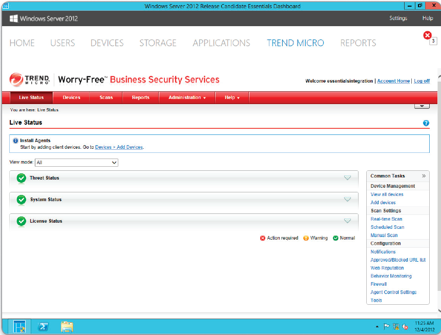Click the network tray icon
Image resolution: width=441 pixels, height=335 pixels.
[396, 327]
